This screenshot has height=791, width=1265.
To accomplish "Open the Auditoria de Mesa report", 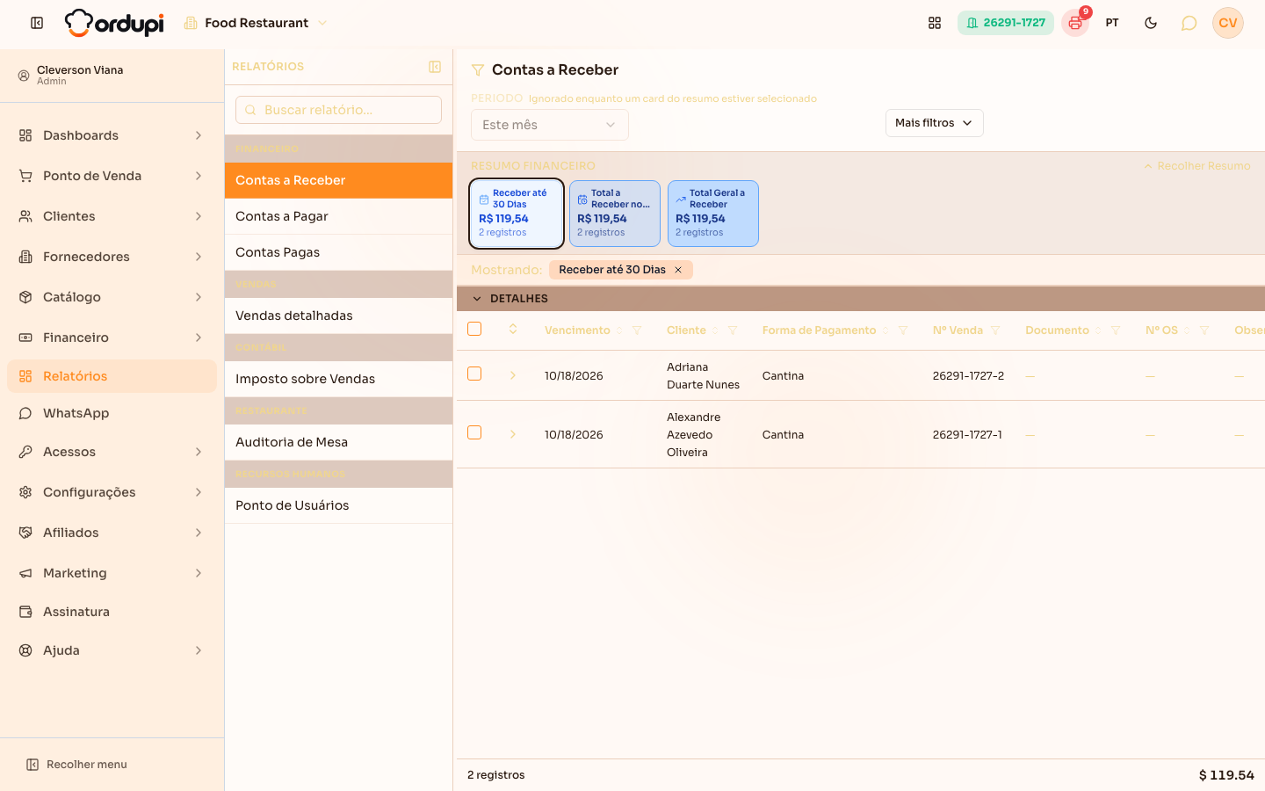I will coord(339,442).
